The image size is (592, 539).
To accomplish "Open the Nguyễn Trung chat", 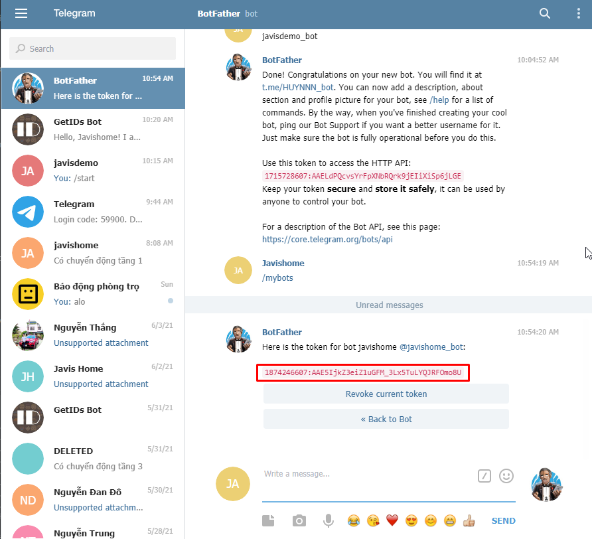I will coord(93,530).
